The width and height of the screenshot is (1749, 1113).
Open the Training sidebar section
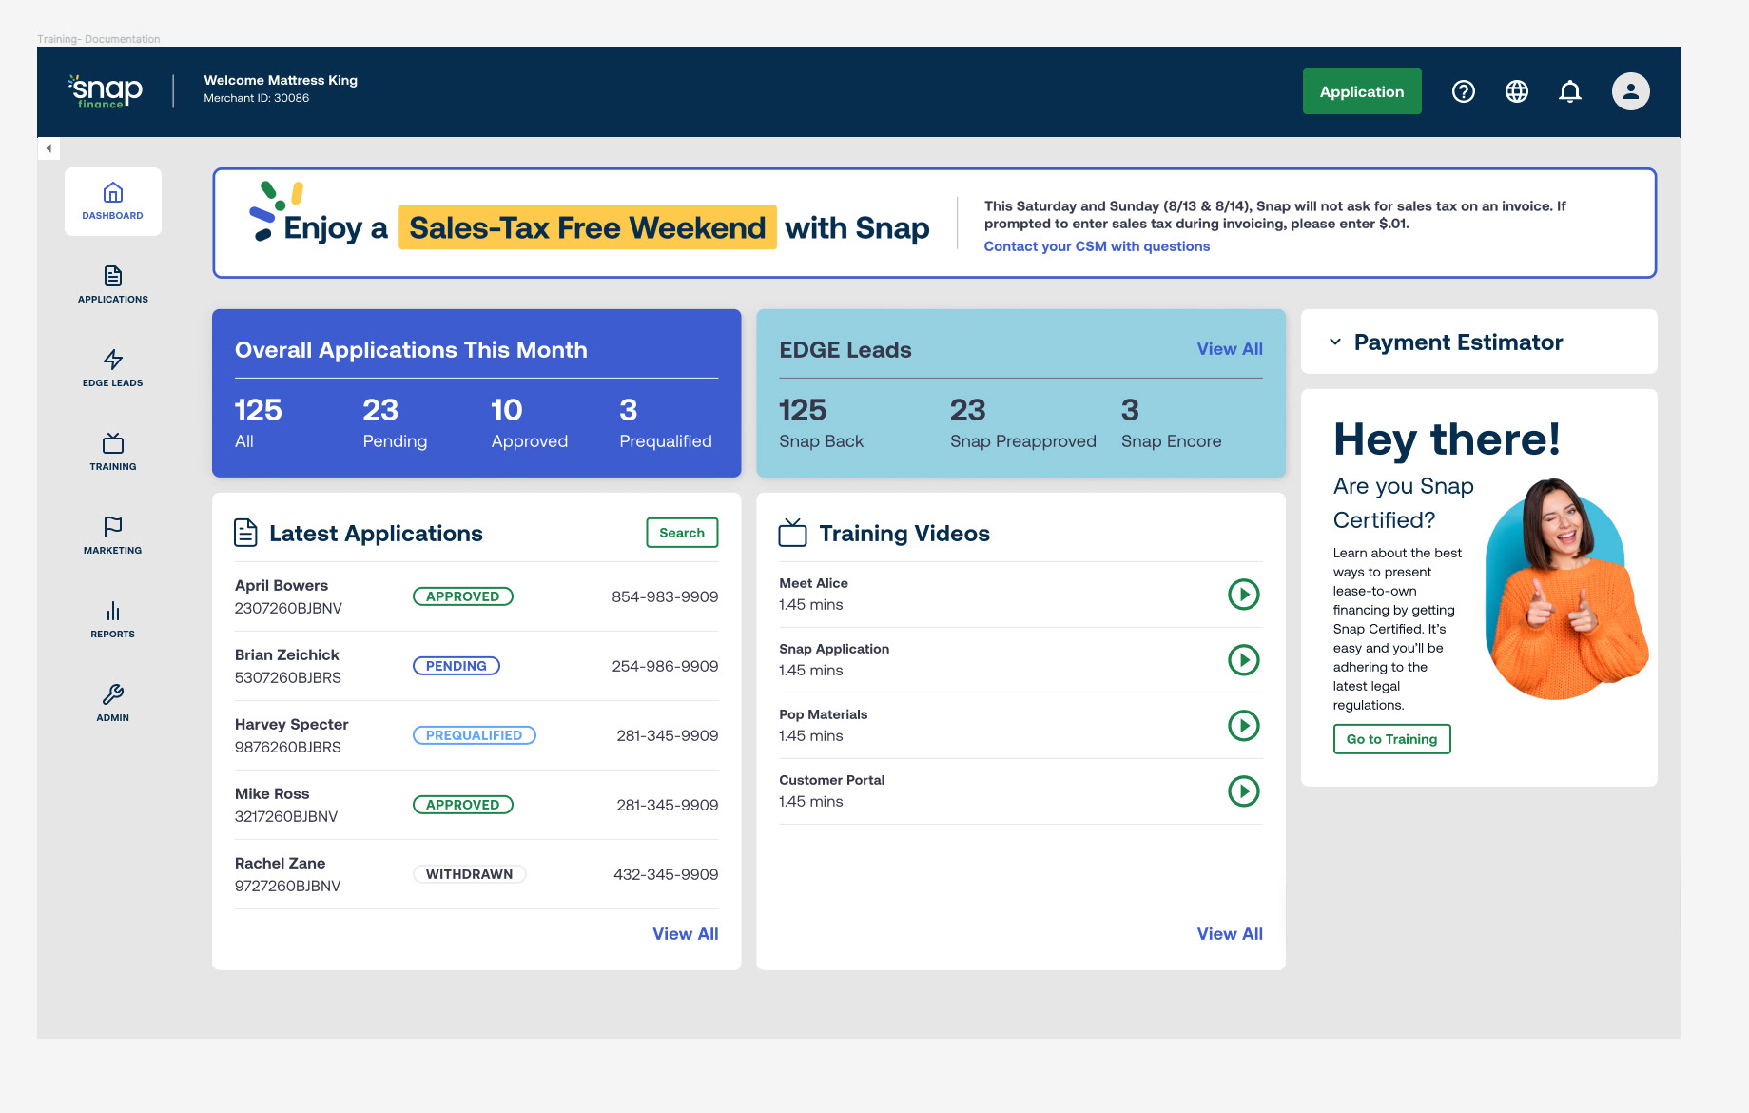click(x=112, y=452)
